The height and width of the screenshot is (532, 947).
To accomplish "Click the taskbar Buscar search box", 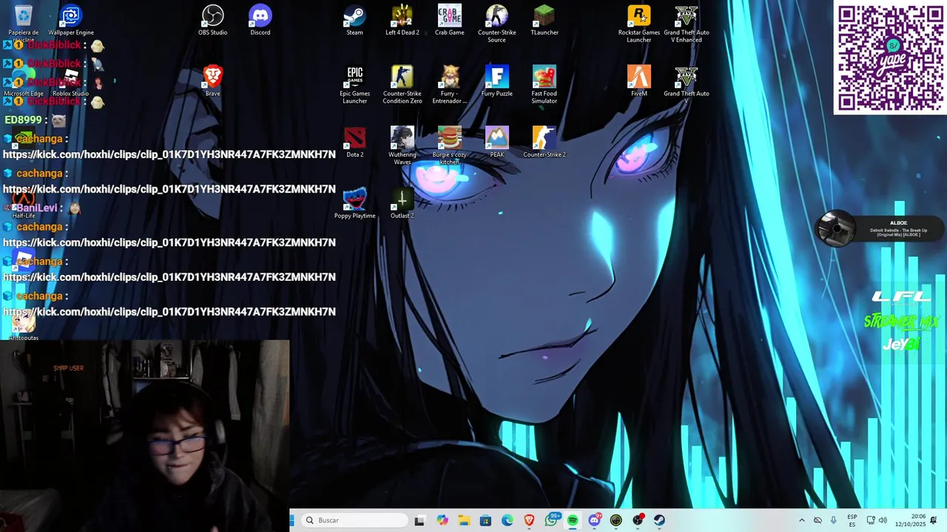I will pos(355,520).
